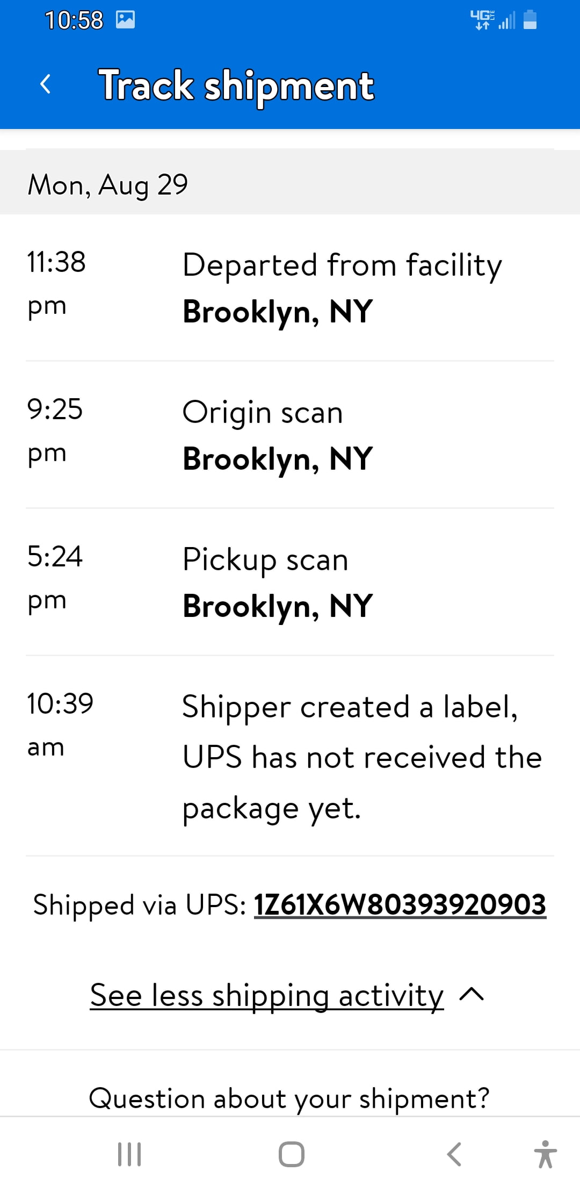The width and height of the screenshot is (580, 1193).
Task: Open Android recent apps button
Action: coord(129,1154)
